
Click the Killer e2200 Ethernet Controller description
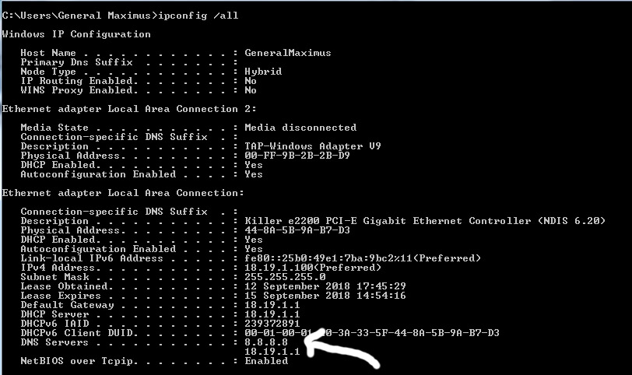tap(425, 221)
